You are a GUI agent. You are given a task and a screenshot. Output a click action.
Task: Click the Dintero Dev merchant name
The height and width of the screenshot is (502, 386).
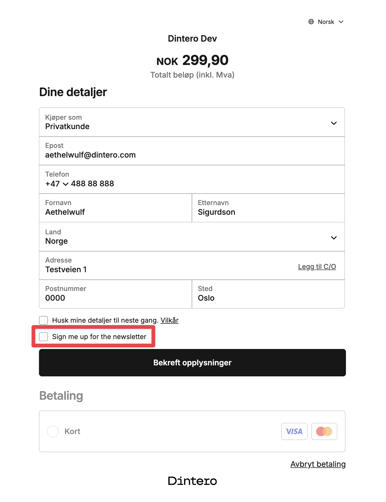192,39
